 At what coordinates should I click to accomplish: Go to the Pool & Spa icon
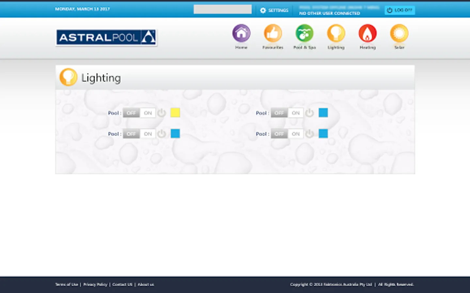tap(305, 33)
